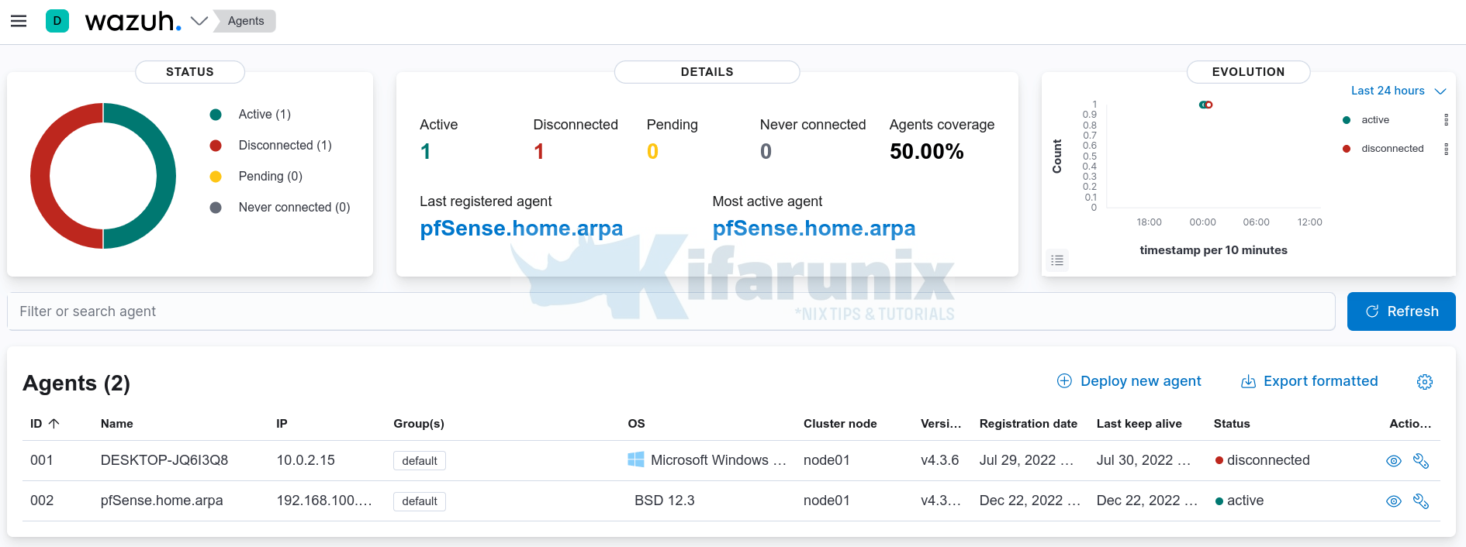This screenshot has width=1466, height=547.
Task: Focus the Filter or search agent field
Action: pos(671,311)
